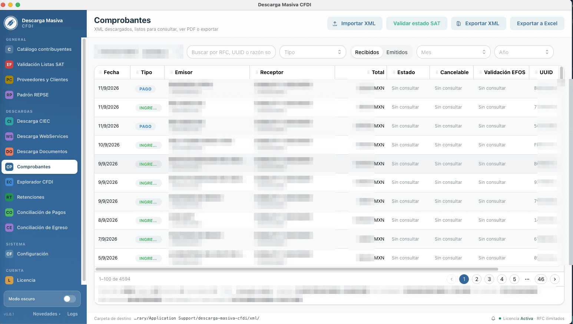
Task: Click the upload icon on Importar XML
Action: (335, 24)
